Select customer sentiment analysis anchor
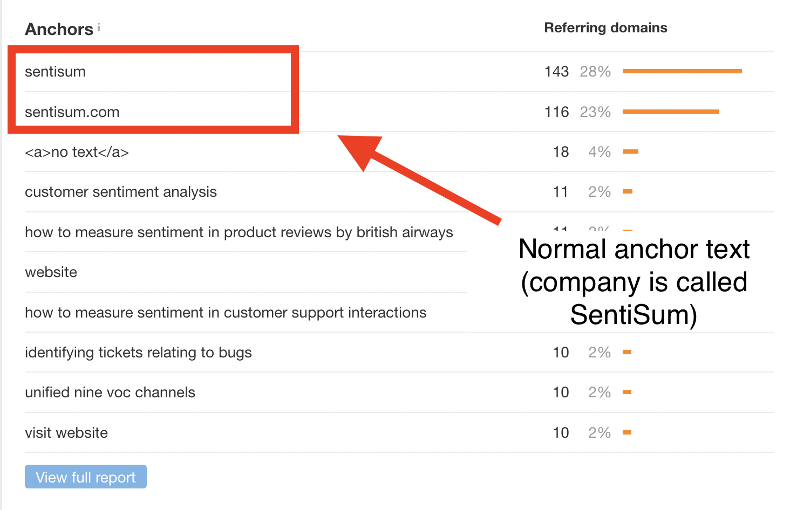Viewport: 790px width, 510px height. click(121, 192)
